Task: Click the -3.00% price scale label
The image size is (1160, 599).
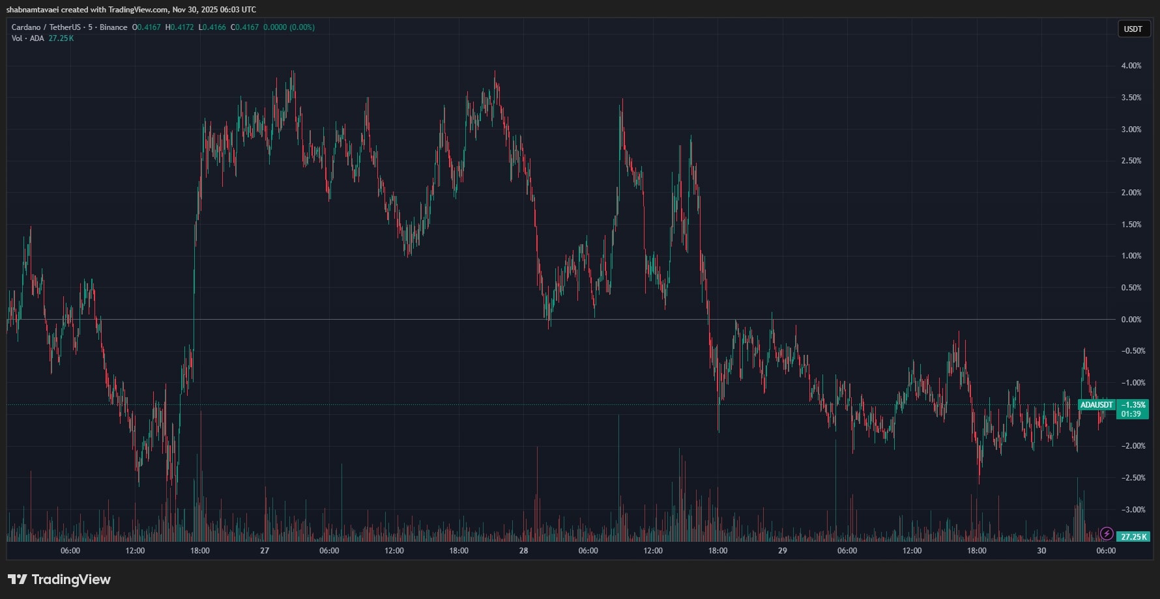Action: coord(1133,510)
